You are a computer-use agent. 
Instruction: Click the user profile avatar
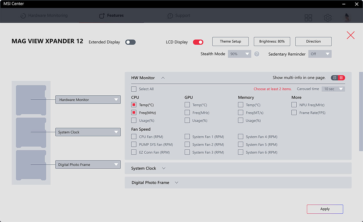coord(347,18)
